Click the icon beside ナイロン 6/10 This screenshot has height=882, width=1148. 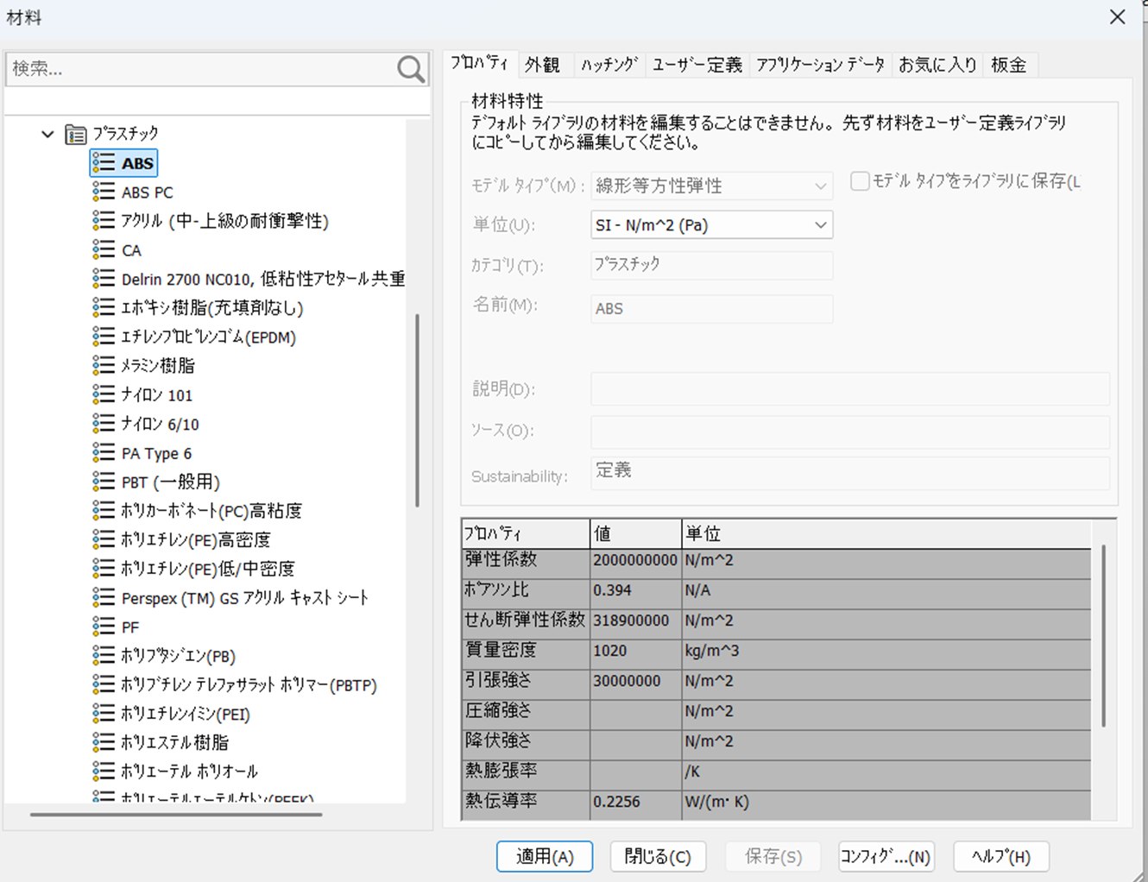click(x=104, y=423)
